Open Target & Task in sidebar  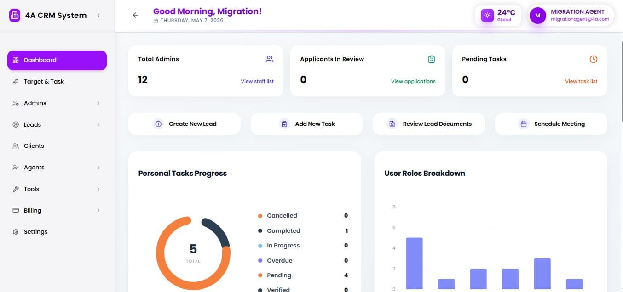57,82
